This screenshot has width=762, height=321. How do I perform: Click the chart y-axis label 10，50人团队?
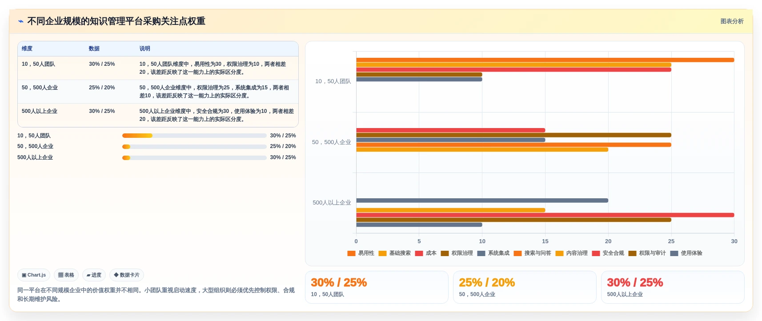[x=333, y=81]
